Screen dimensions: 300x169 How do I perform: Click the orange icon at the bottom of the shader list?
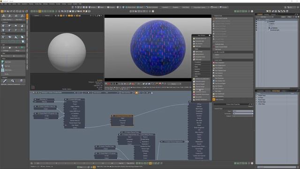click(x=214, y=100)
